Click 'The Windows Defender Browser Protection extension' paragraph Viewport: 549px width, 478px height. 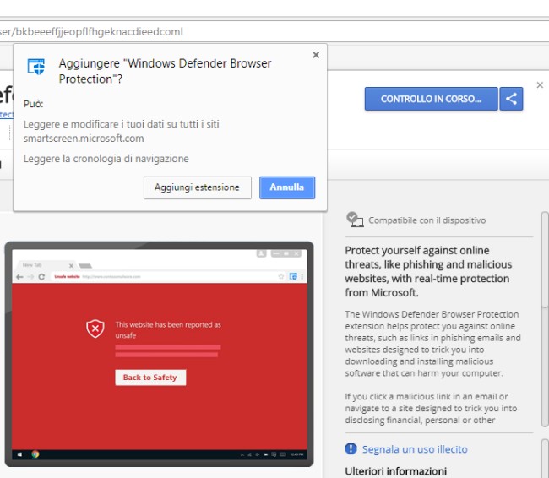[x=432, y=344]
